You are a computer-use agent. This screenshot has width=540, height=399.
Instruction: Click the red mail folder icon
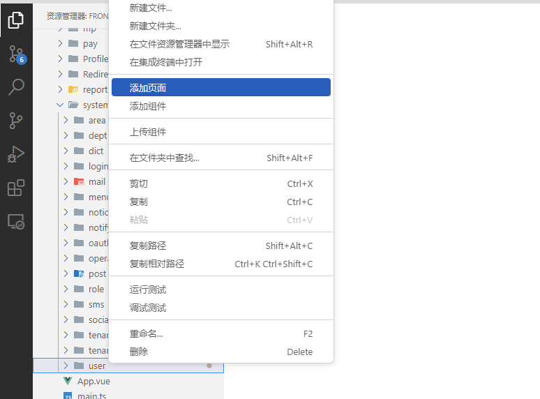[79, 181]
